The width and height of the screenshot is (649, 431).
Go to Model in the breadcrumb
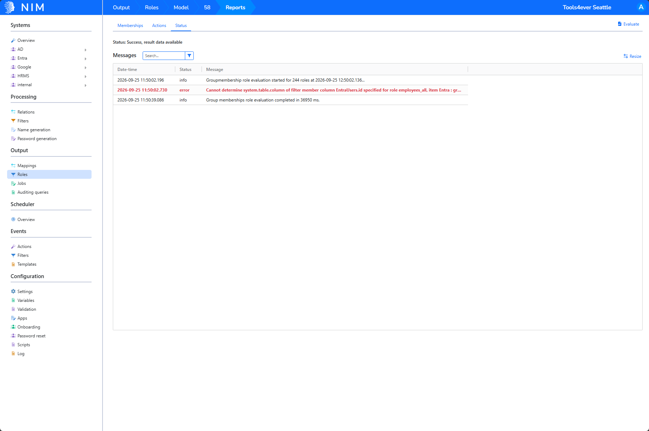click(x=181, y=7)
